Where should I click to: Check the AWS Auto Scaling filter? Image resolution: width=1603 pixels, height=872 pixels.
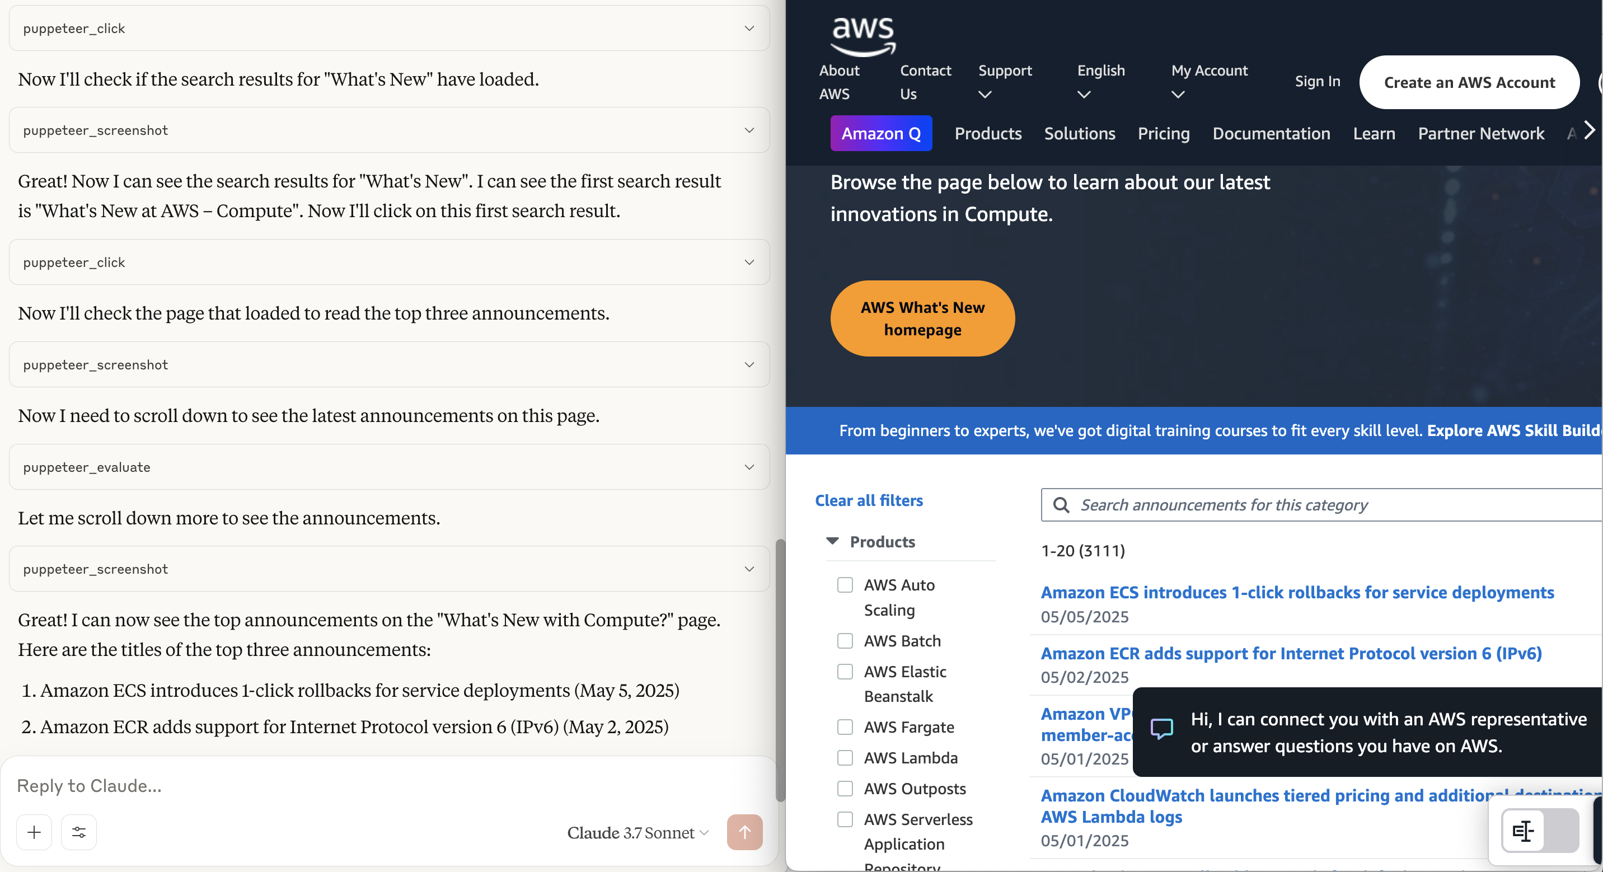[x=845, y=585]
